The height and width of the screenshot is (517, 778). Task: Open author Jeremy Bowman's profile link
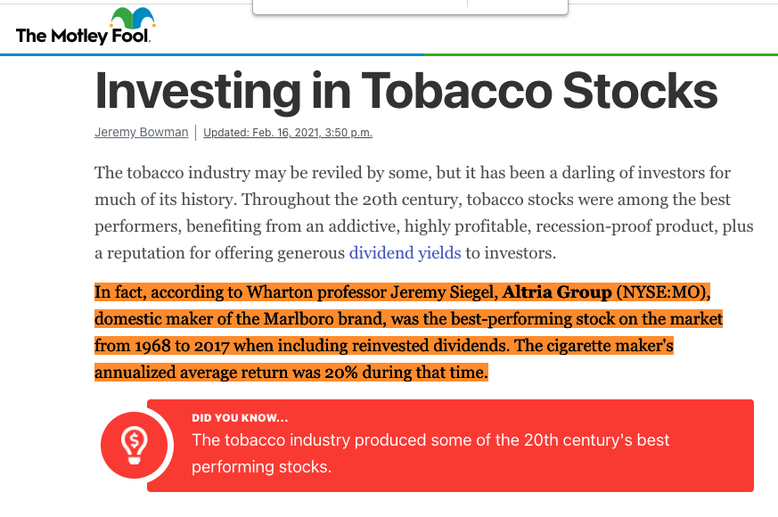click(x=142, y=133)
